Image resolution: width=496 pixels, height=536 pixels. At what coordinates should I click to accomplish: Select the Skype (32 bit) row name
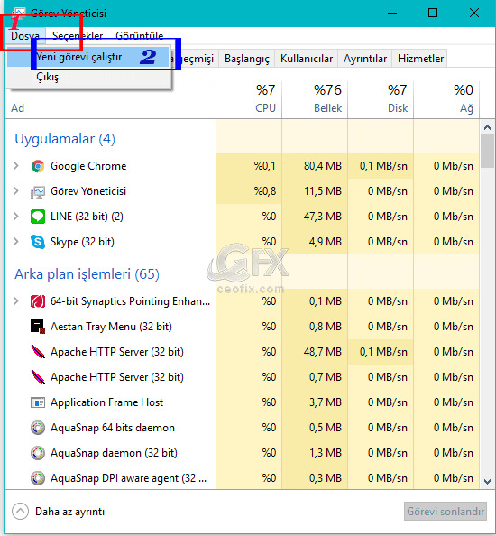(82, 242)
